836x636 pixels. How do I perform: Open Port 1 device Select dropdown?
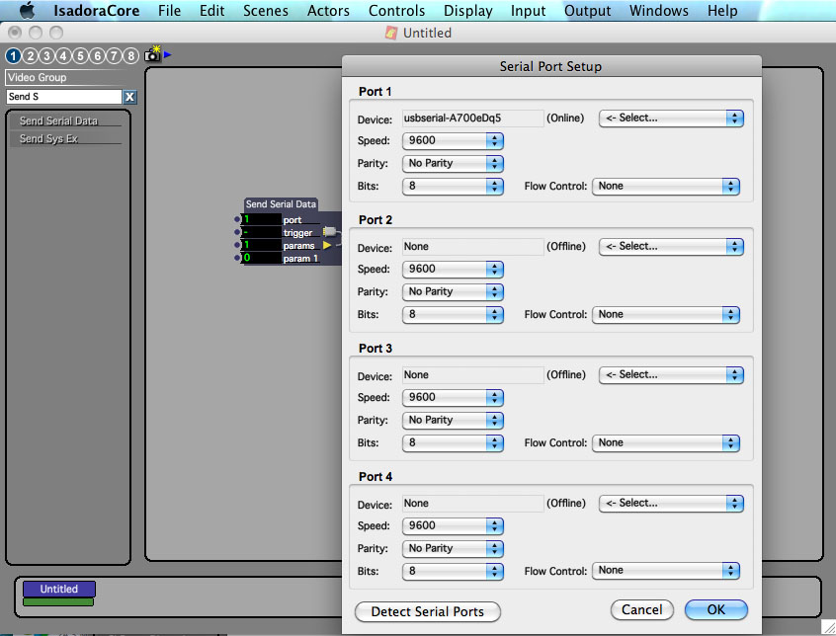[x=671, y=118]
